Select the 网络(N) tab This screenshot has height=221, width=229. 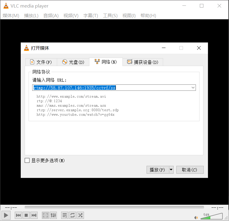106,62
